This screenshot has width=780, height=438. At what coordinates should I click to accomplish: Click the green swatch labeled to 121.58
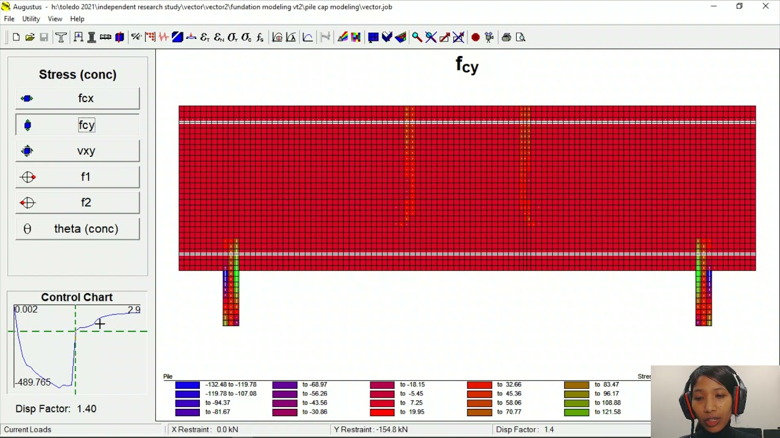coord(576,412)
